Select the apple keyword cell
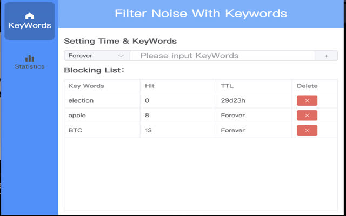 pos(77,116)
